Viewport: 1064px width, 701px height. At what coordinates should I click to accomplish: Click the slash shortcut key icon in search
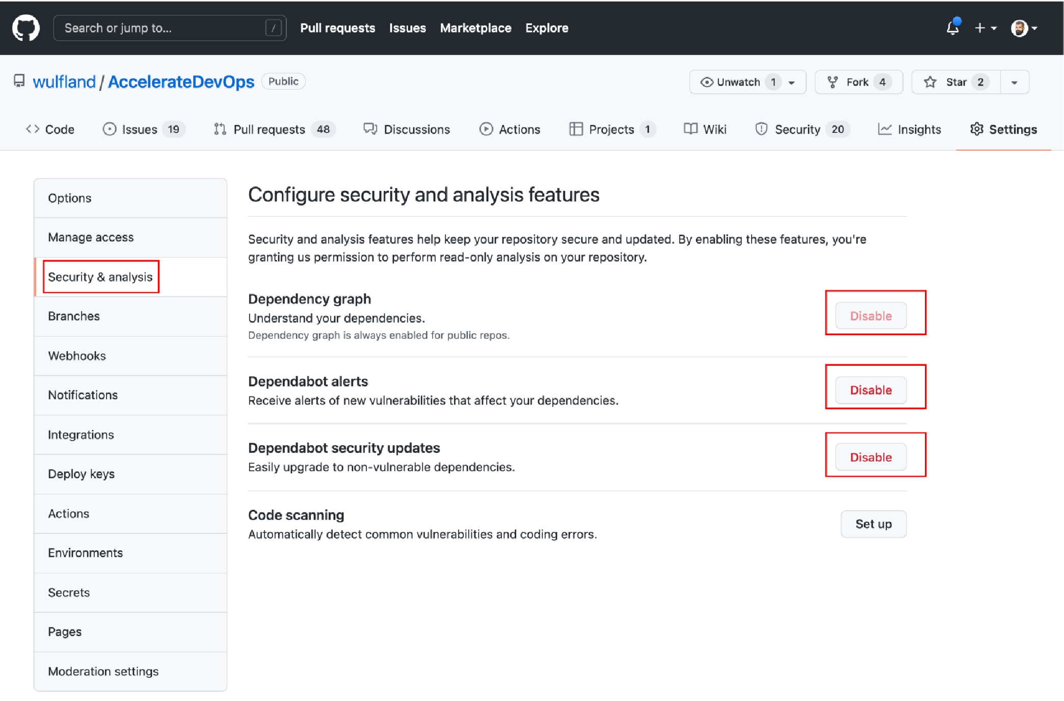click(x=274, y=28)
